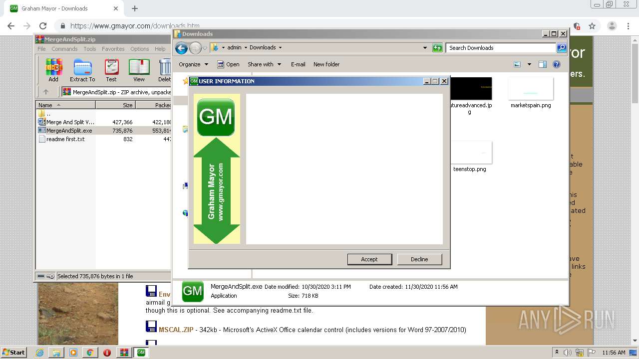Click the Explorer green refresh icon
Screen dimensions: 639x359
tap(437, 48)
